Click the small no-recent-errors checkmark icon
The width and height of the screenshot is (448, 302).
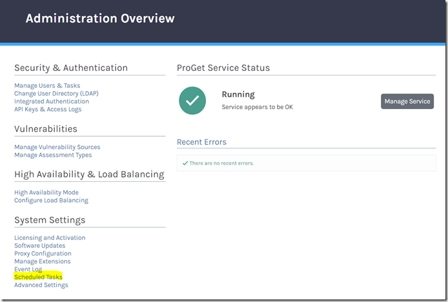(185, 163)
